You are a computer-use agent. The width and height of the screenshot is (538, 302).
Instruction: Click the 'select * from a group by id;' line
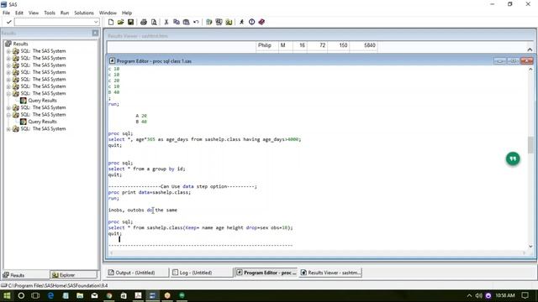pyautogui.click(x=147, y=169)
